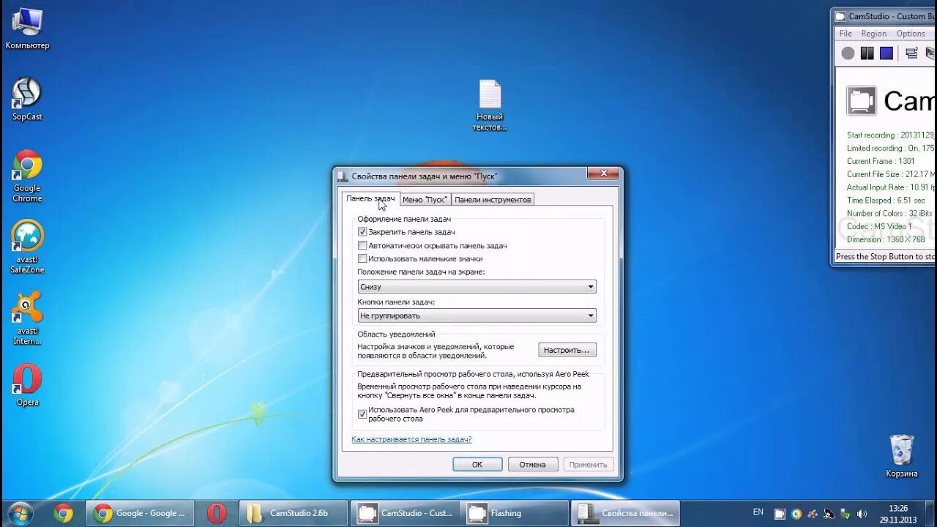This screenshot has height=527, width=937.
Task: Open the File menu in CamStudio
Action: pos(845,34)
